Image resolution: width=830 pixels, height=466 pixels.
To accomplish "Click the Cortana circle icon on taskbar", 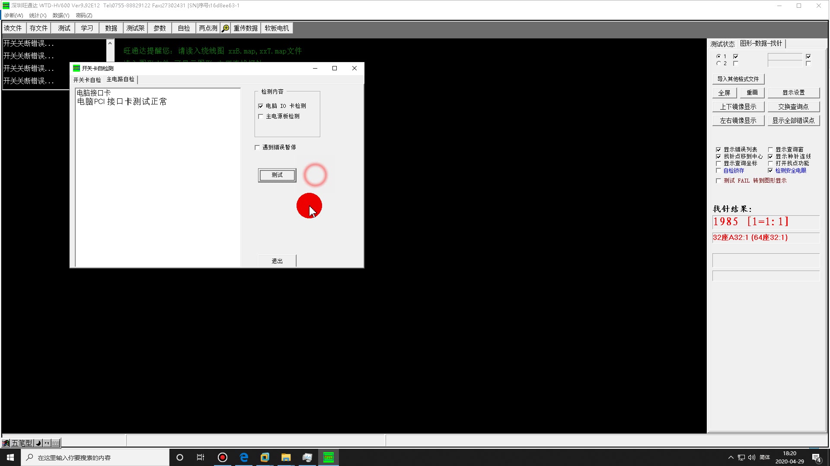I will click(180, 457).
